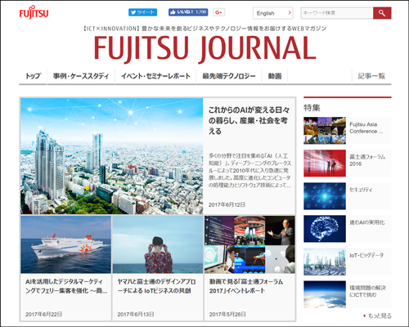Click the Google+ share icon
Screen dimensions: 409x327
(x=218, y=12)
